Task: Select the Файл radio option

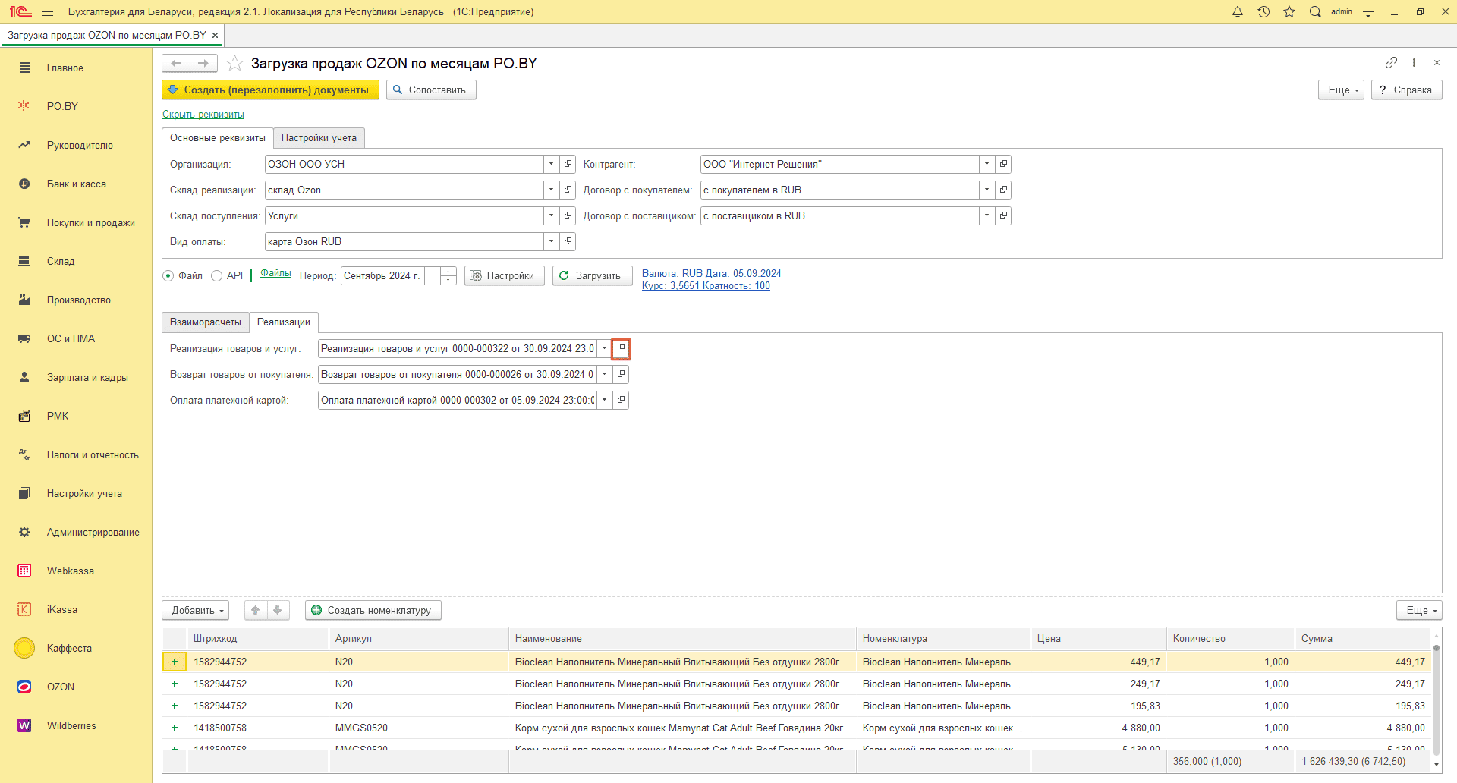Action: coord(168,275)
